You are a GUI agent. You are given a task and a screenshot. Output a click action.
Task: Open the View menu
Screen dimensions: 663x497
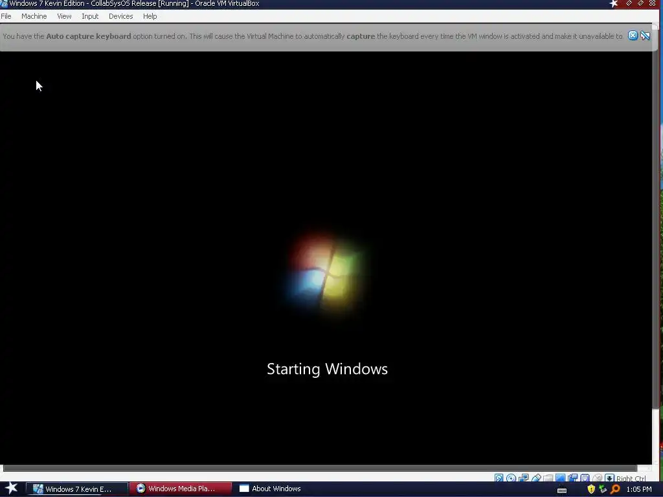tap(64, 16)
